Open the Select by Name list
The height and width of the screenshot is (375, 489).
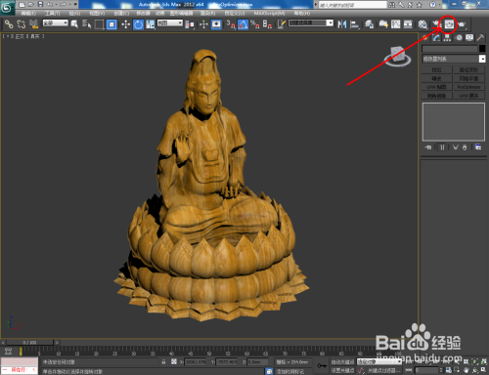click(x=86, y=24)
